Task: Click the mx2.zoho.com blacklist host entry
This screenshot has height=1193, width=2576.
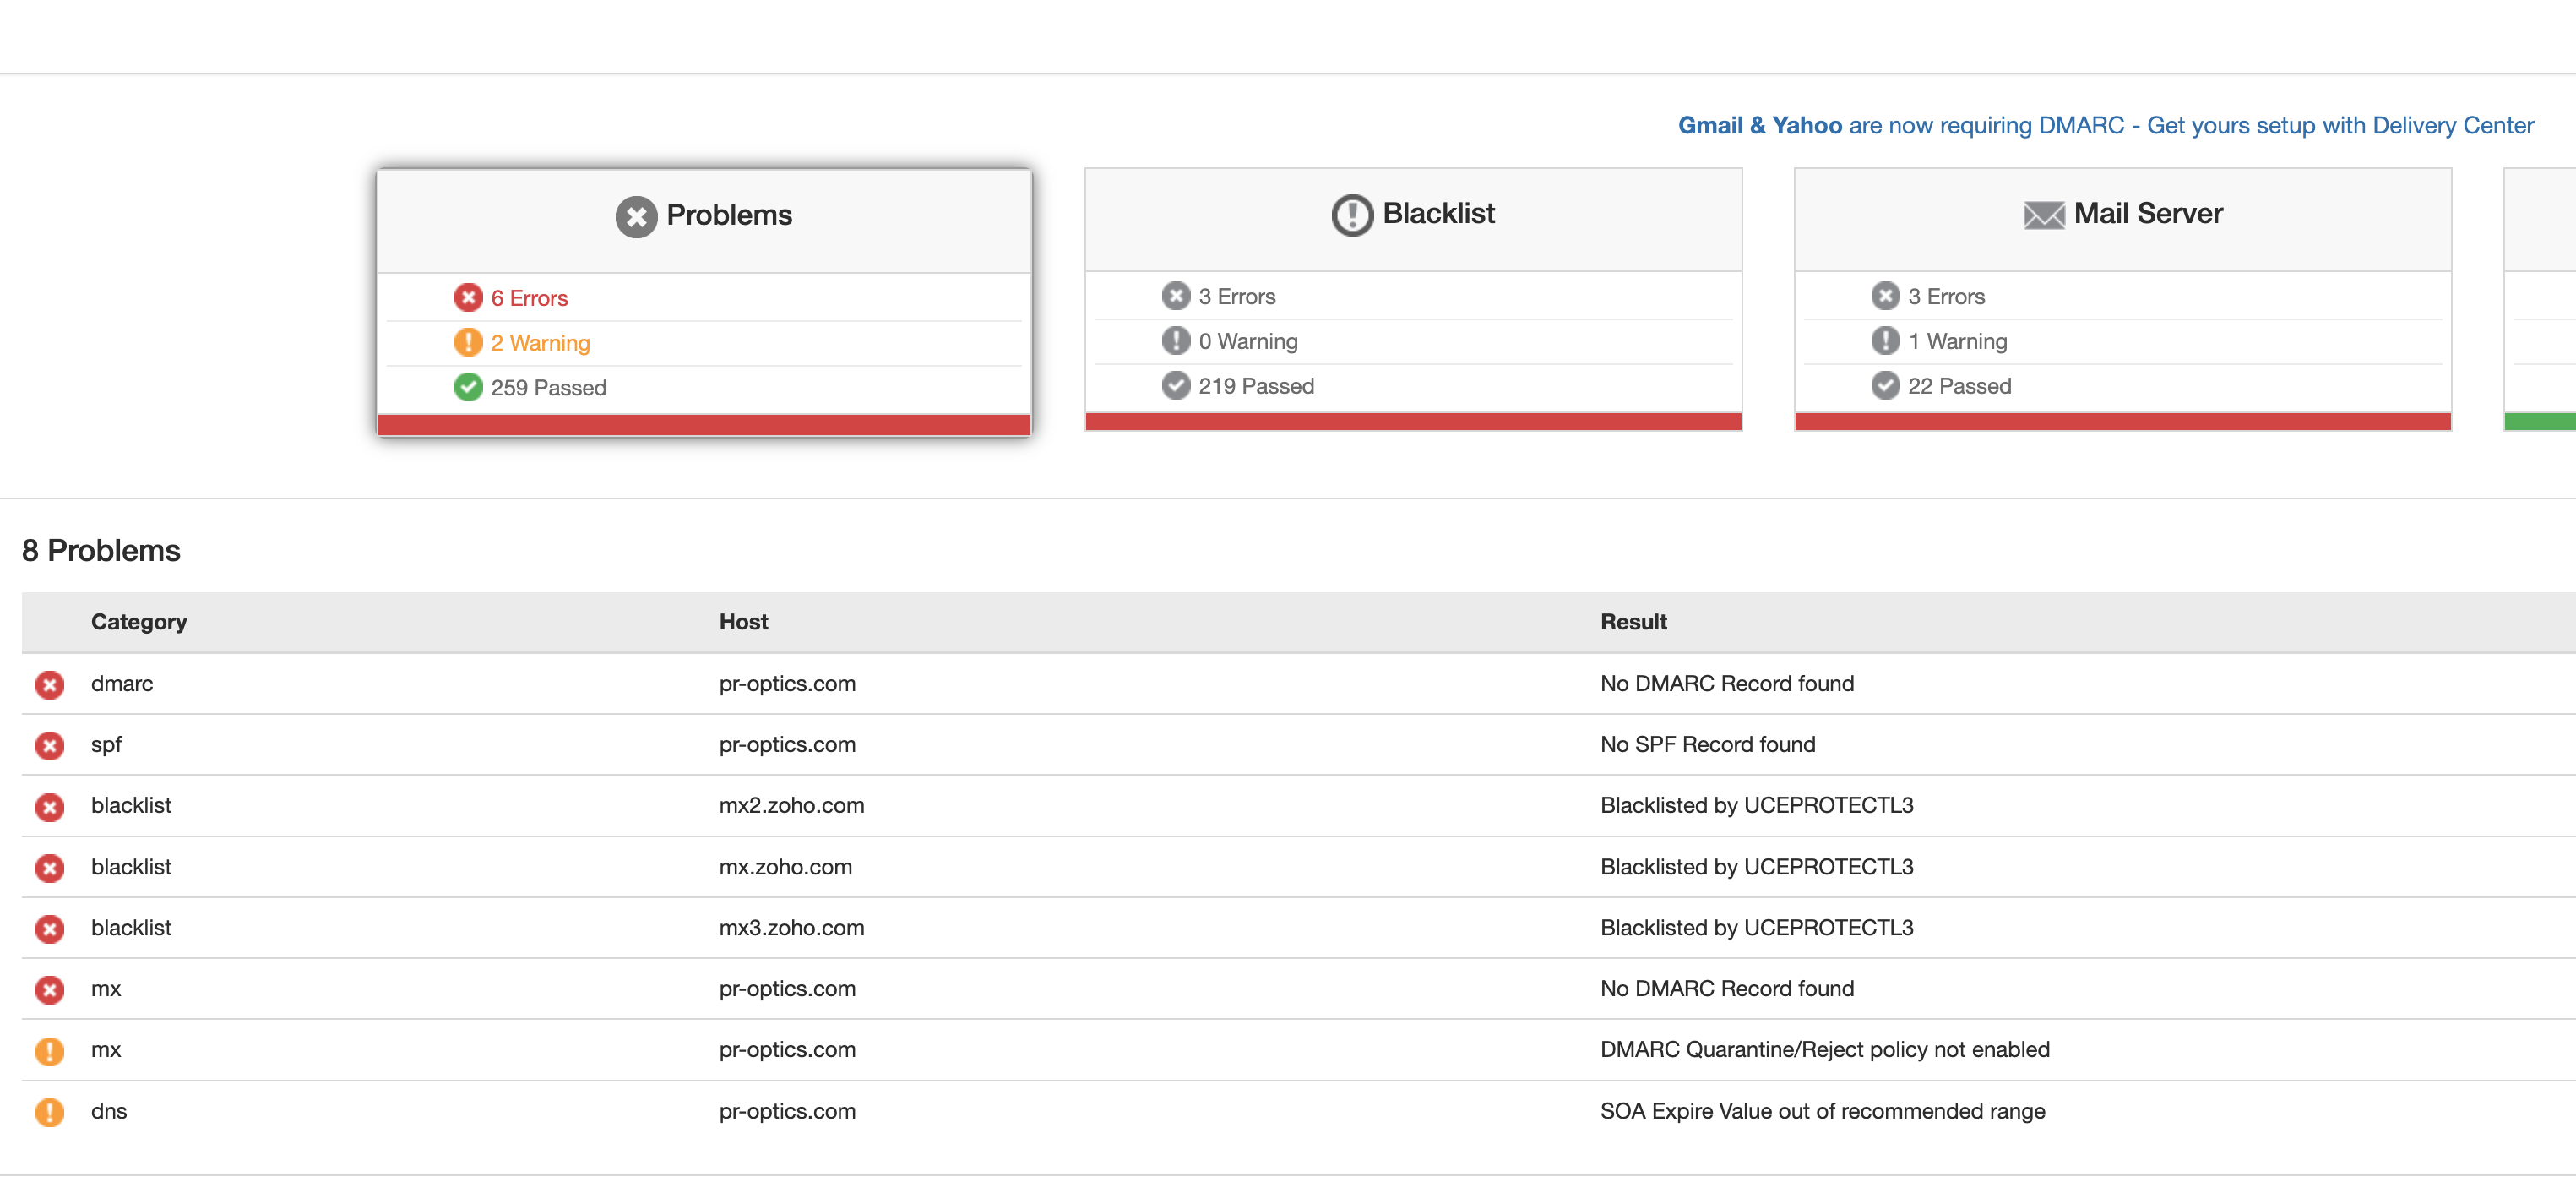Action: pos(791,805)
